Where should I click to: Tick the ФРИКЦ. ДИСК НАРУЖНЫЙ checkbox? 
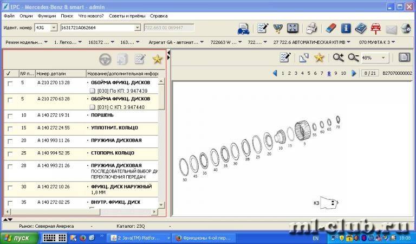[x=10, y=188]
